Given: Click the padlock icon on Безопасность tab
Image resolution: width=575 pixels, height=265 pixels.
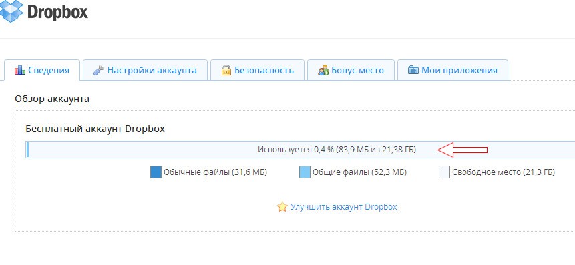Looking at the screenshot, I should (x=226, y=70).
